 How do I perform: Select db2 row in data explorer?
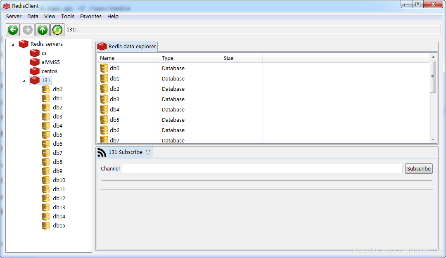[x=263, y=89]
